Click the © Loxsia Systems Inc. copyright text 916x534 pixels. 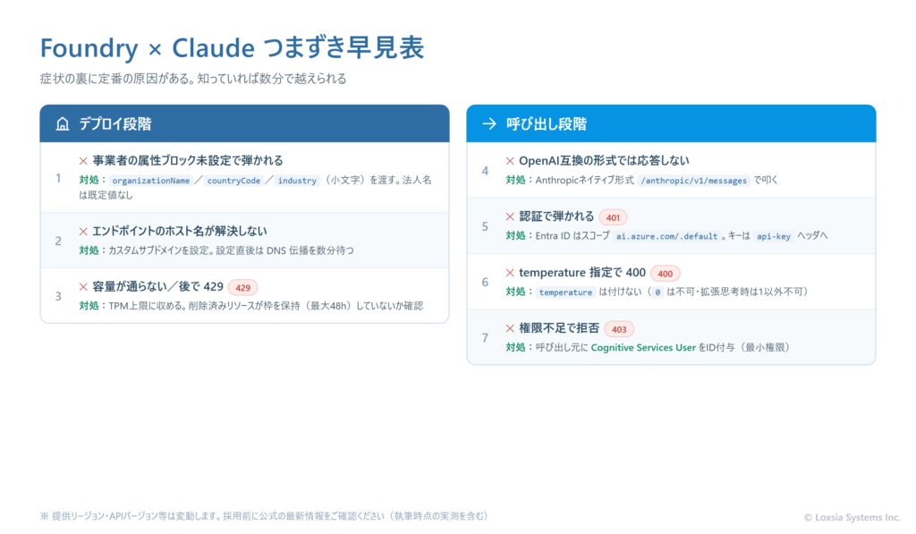[852, 518]
